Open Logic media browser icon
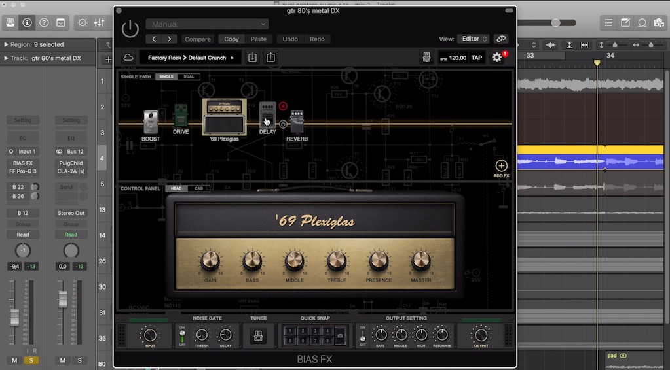This screenshot has width=670, height=370. (659, 23)
